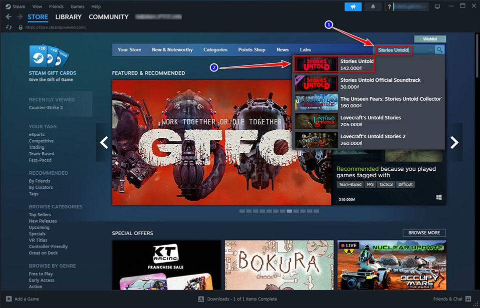Go back with the back arrow
The width and height of the screenshot is (480, 308).
8,17
